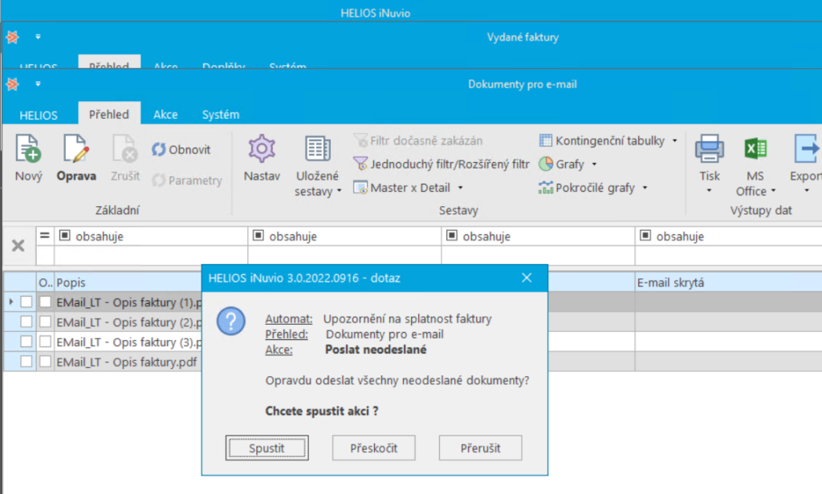Expand Master x Detail dropdown arrow
Screen dimensions: 822x494
click(x=460, y=188)
